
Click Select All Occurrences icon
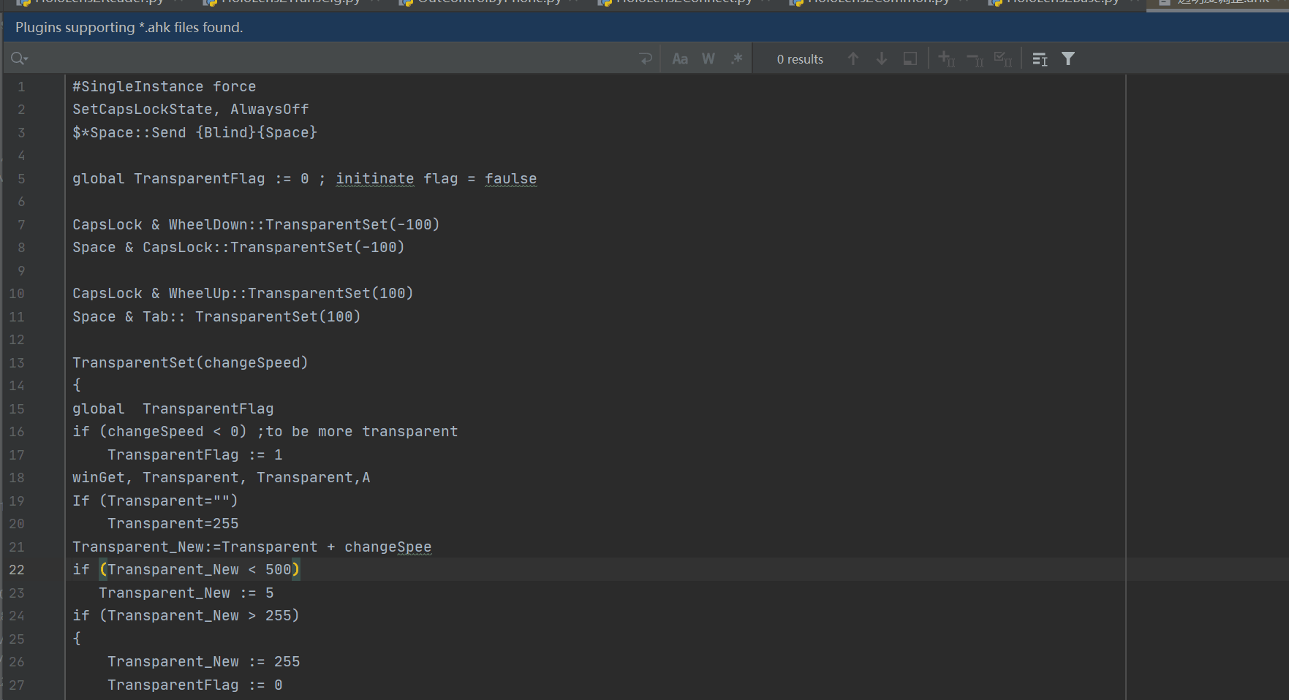click(x=1004, y=58)
